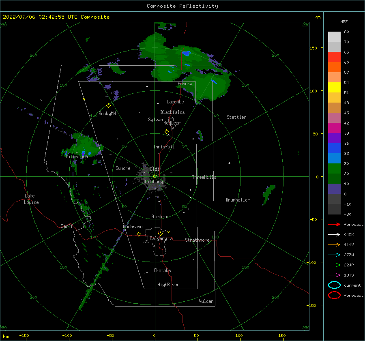This screenshot has height=341, width=365.
Task: Click the yellow diamond above Calgary label
Action: pyautogui.click(x=160, y=234)
